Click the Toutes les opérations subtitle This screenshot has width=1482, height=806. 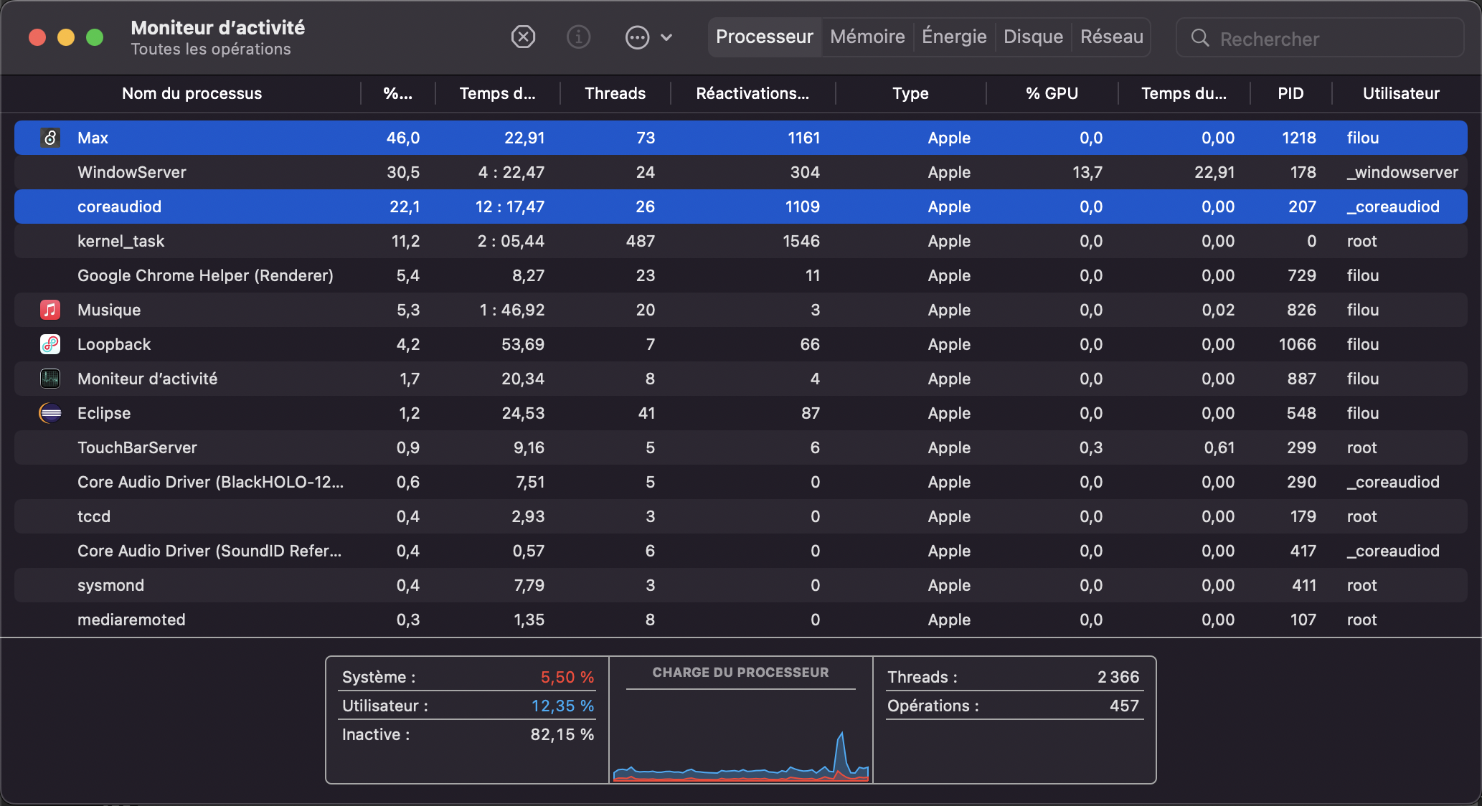pos(211,49)
